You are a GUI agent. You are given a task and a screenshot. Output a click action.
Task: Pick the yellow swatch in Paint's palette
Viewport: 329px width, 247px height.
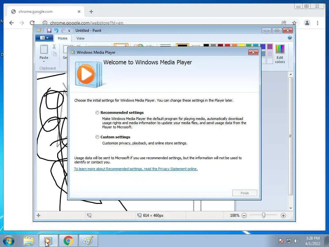tap(242, 45)
